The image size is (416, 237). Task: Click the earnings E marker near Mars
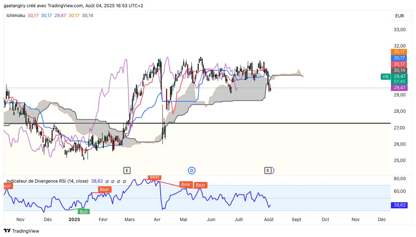[127, 171]
